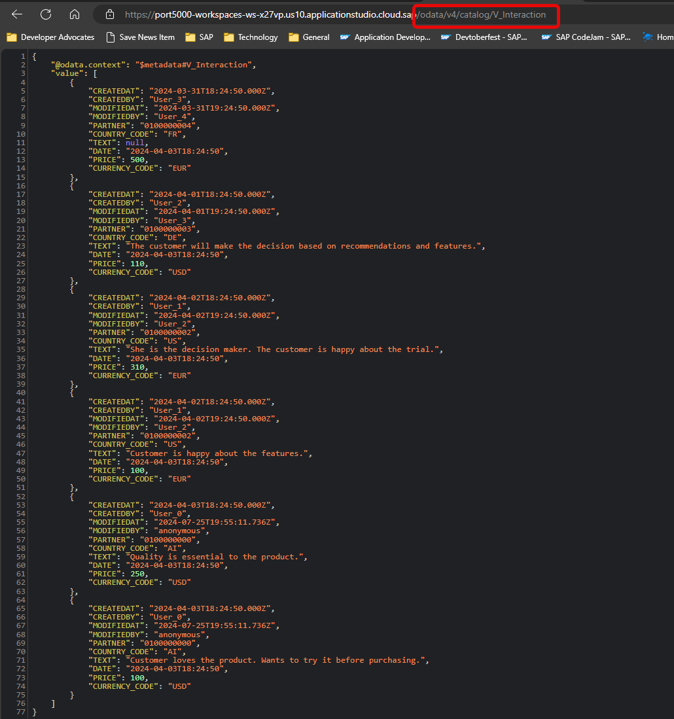Screen dimensions: 674x719
Task: Open the Application Develop... bookmark
Action: [385, 37]
